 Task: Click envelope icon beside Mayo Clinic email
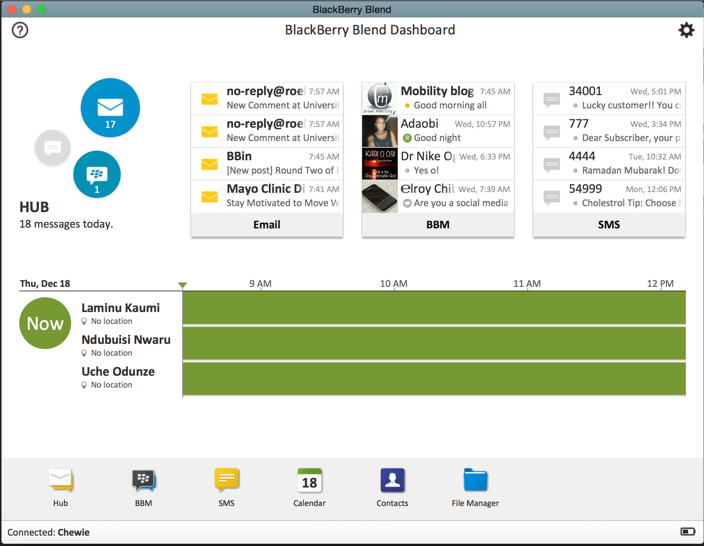click(x=210, y=197)
